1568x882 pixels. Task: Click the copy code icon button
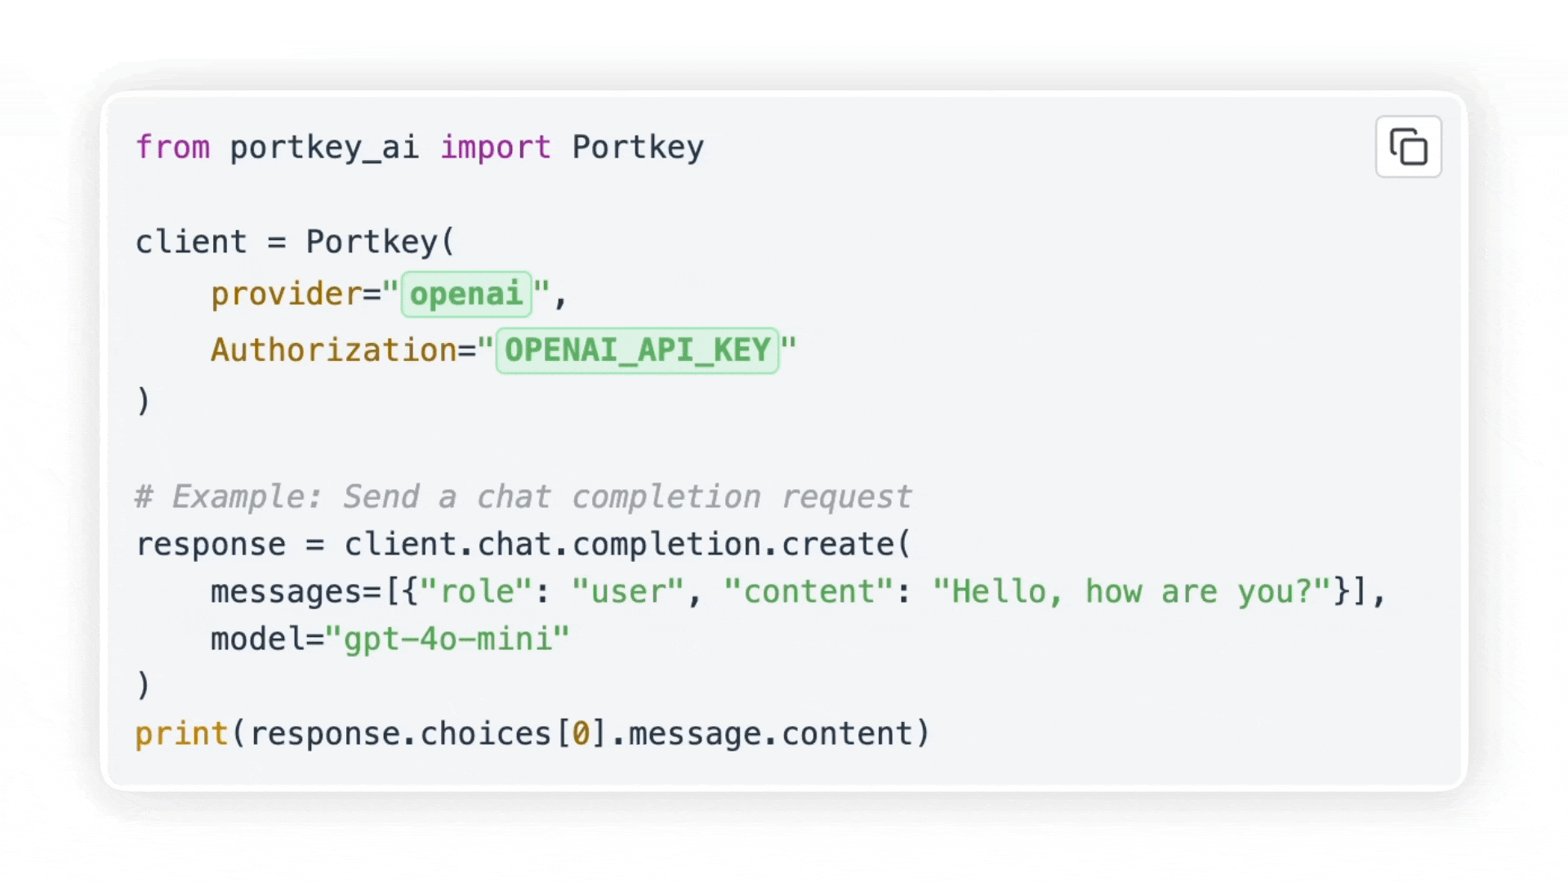pyautogui.click(x=1408, y=148)
